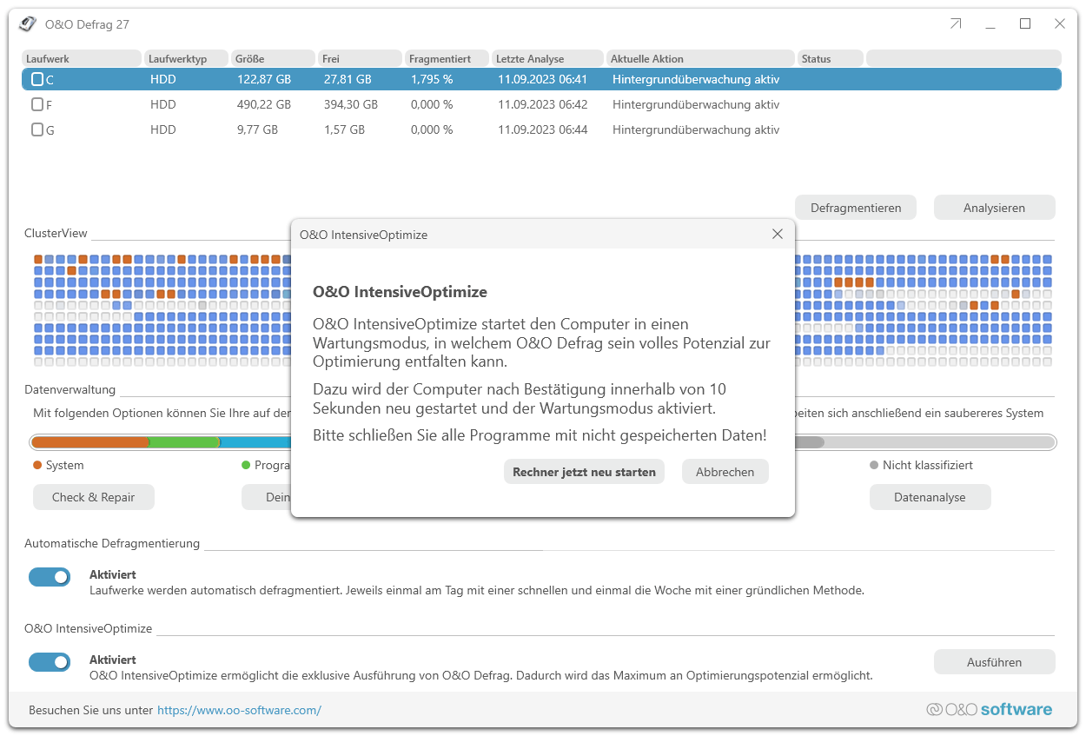Check the drive G checkbox
The image size is (1086, 736).
(37, 129)
